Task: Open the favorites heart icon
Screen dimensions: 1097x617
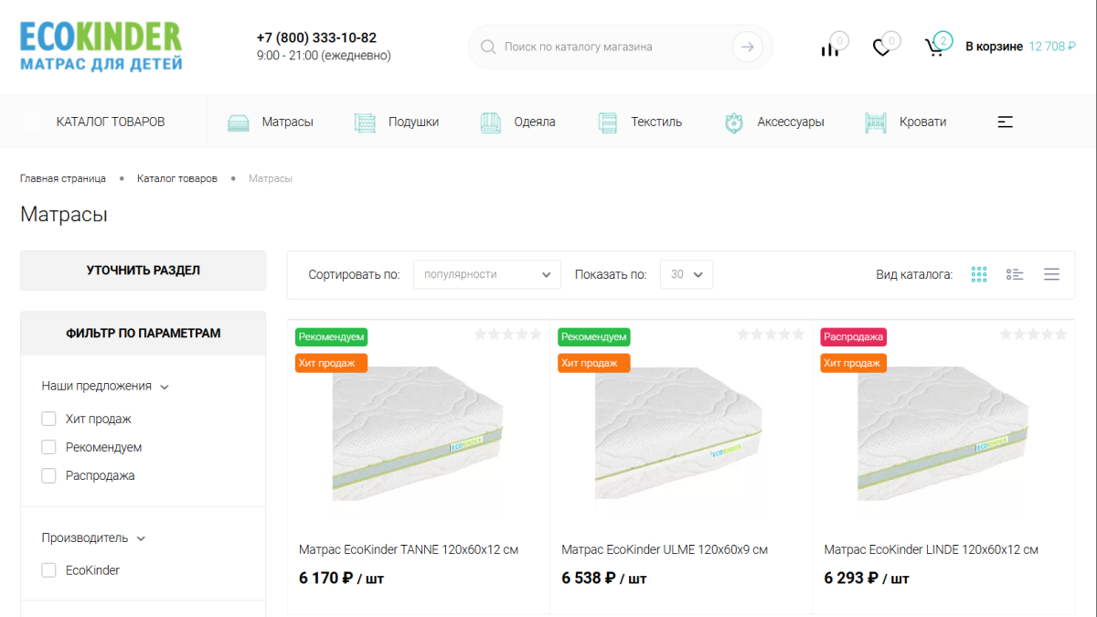Action: [881, 48]
